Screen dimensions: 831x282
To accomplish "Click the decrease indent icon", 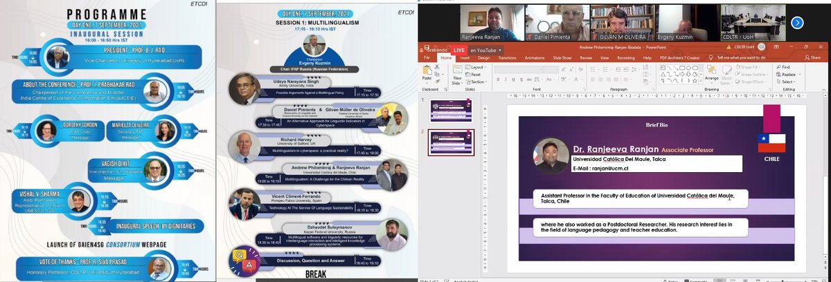I will [618, 69].
